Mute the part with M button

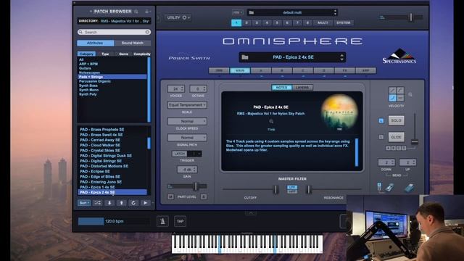[171, 196]
